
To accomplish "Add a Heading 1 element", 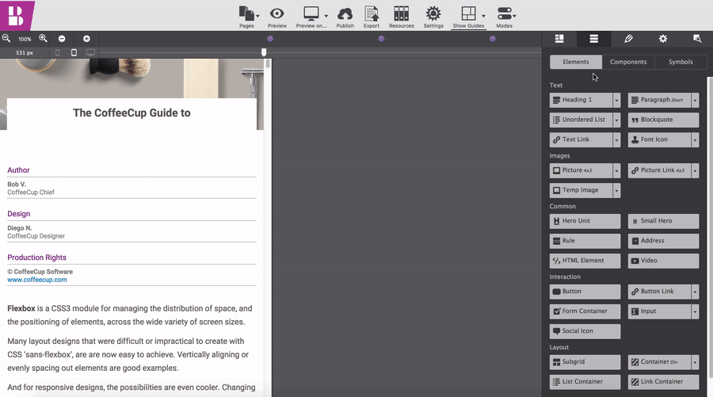I will [x=581, y=100].
